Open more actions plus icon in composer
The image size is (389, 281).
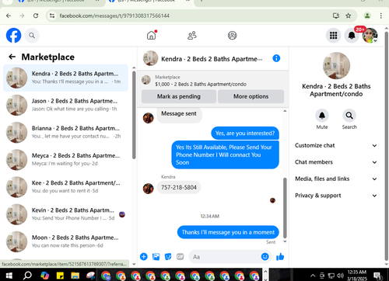tap(144, 257)
